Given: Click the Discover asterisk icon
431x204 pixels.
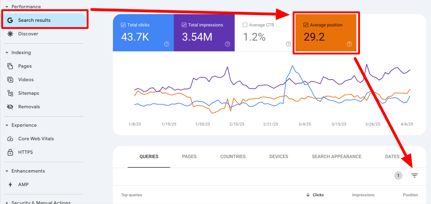Looking at the screenshot, I should (x=10, y=34).
